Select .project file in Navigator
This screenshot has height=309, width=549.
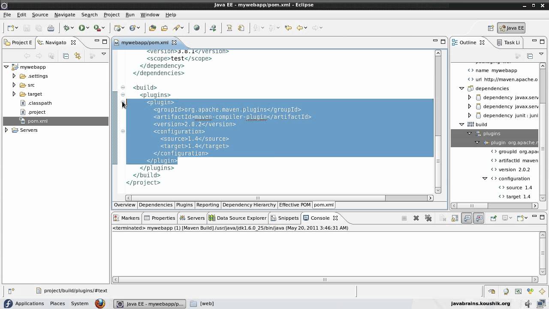36,112
